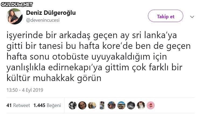Open the fifth liker avatar in the row
This screenshot has height=118, width=205.
[112, 105]
